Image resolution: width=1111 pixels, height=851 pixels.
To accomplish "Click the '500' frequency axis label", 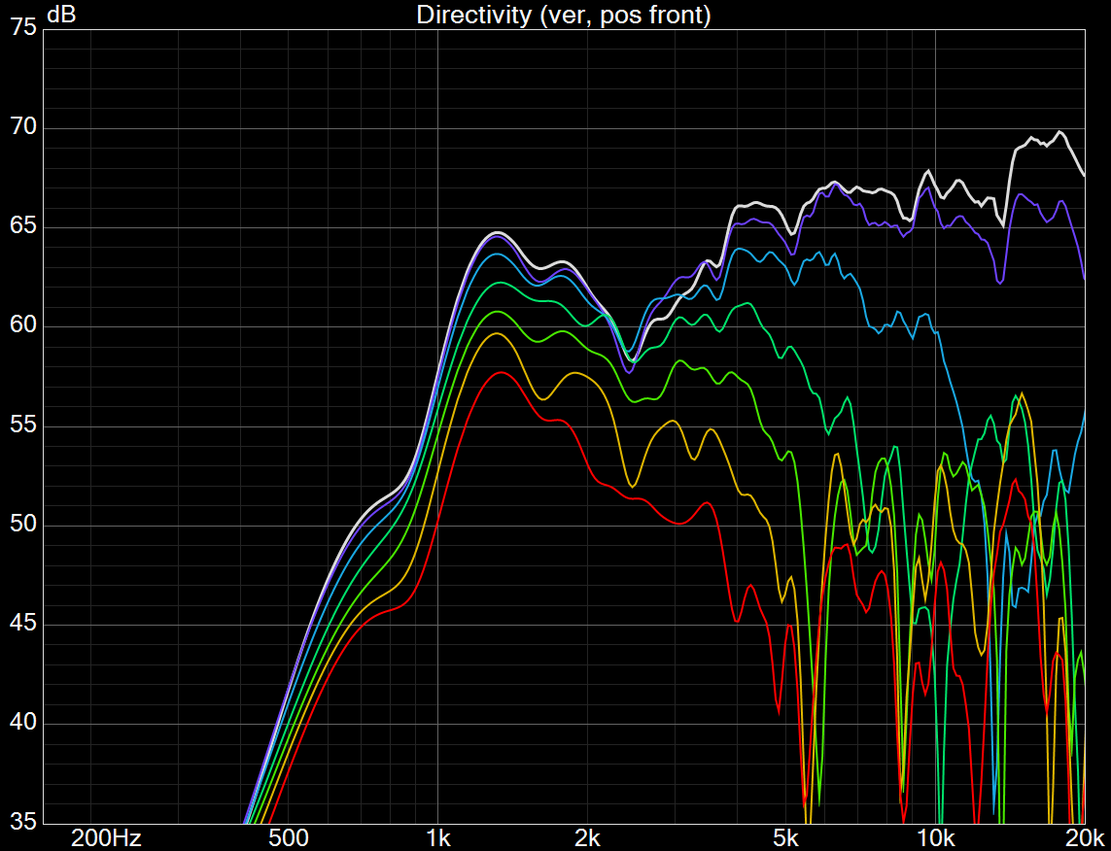I will point(289,839).
